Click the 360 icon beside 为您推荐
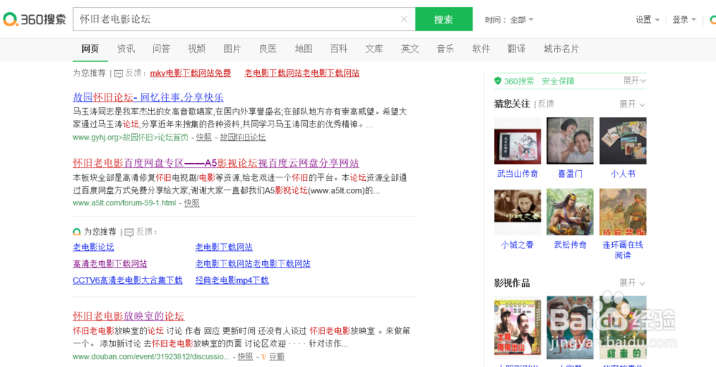716x367 pixels. click(77, 232)
